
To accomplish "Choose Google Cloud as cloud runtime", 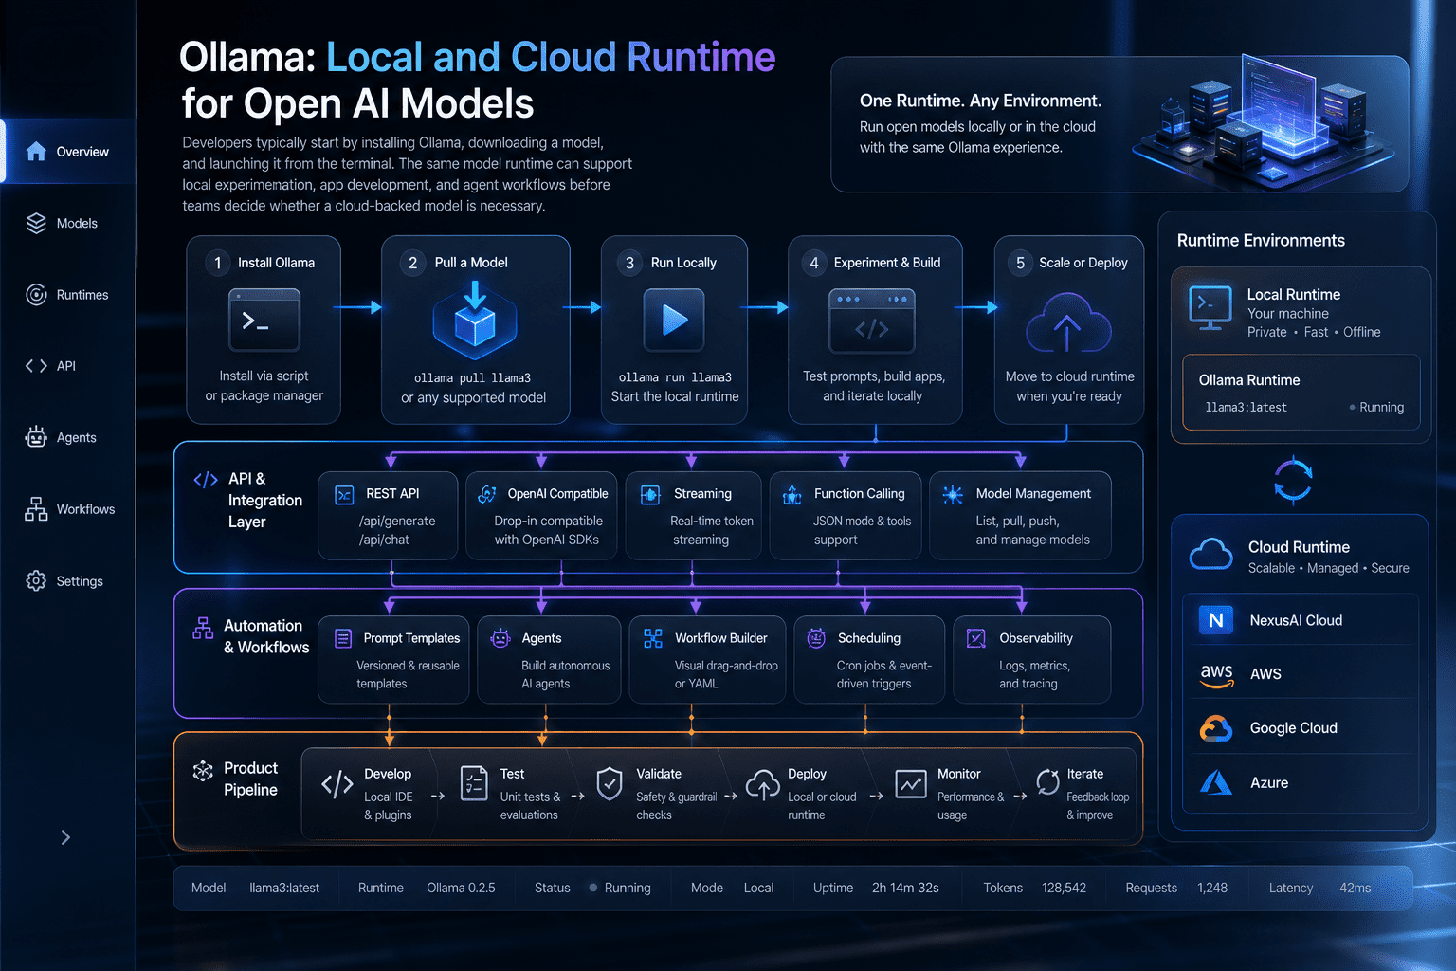I will [1301, 728].
